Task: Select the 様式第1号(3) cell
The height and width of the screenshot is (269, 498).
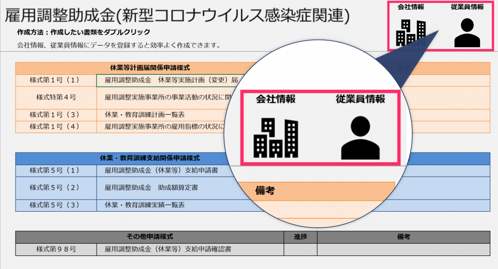Action: (x=56, y=115)
